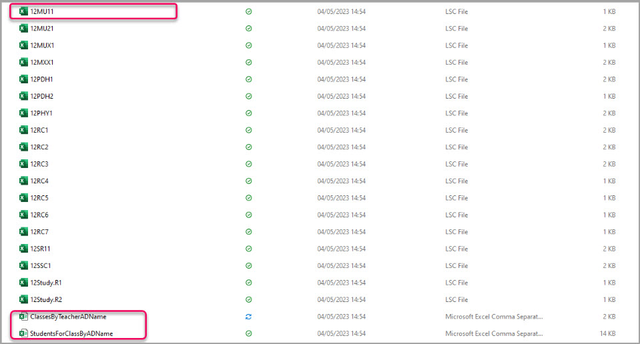The width and height of the screenshot is (640, 344).
Task: Click the date modified of 12RC7
Action: (341, 231)
